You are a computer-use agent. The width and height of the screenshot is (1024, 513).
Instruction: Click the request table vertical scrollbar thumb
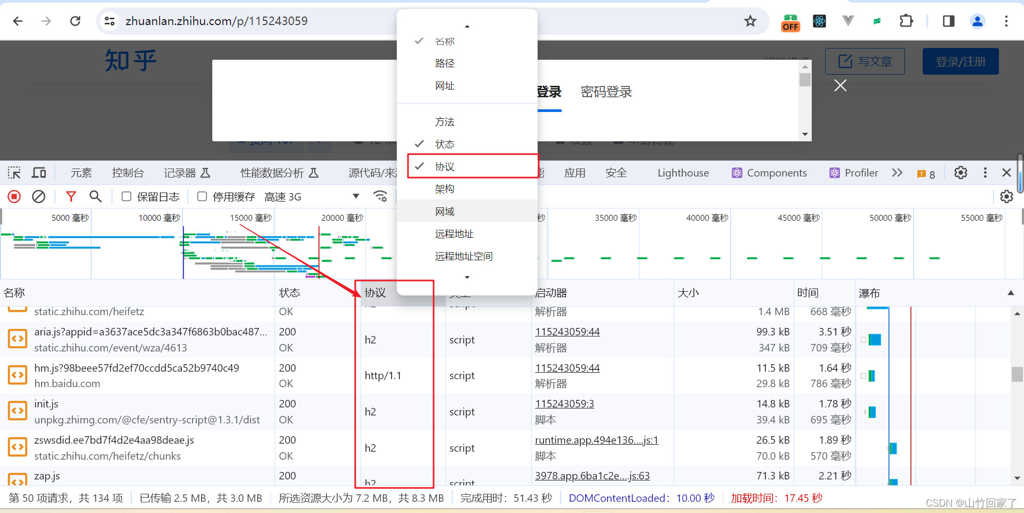(1017, 374)
